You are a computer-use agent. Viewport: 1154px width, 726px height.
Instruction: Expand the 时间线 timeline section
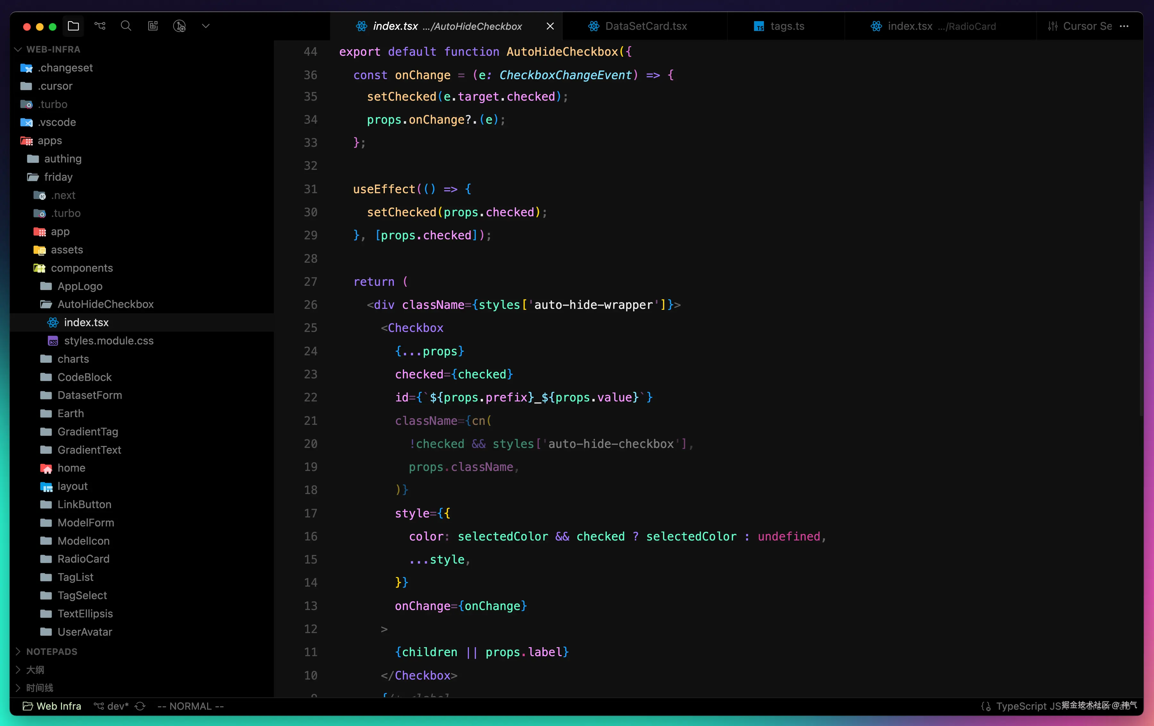pos(18,688)
